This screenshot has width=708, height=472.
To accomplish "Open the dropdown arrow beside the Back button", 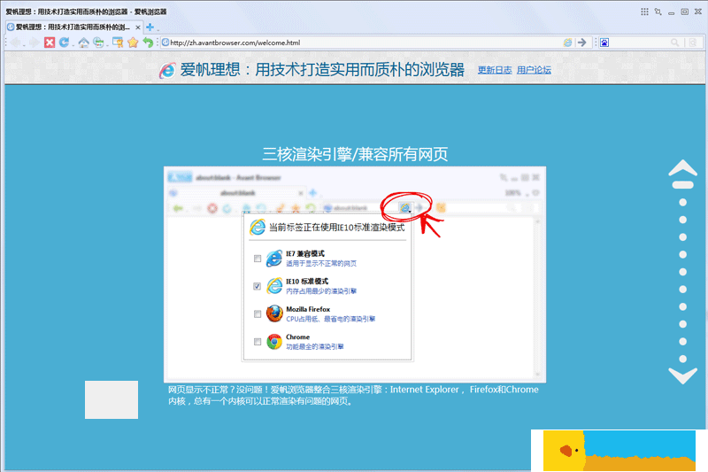I will pyautogui.click(x=24, y=44).
